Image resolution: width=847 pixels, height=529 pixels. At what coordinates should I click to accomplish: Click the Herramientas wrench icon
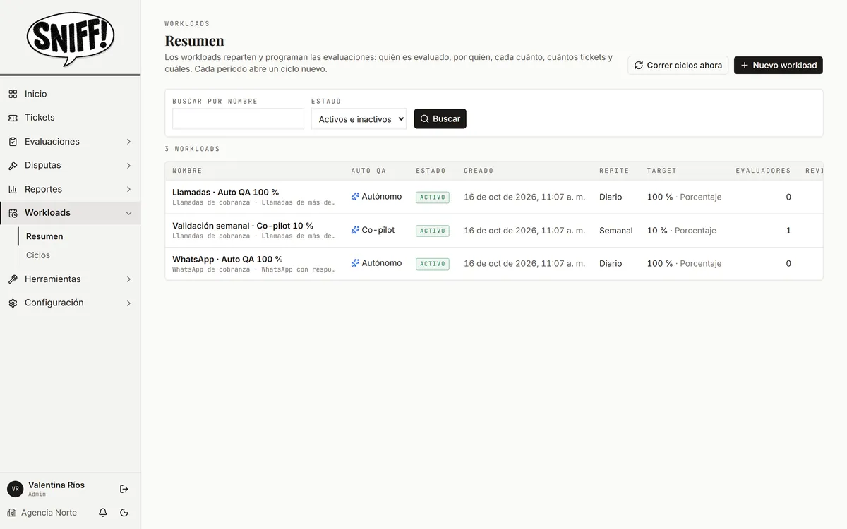pos(13,279)
